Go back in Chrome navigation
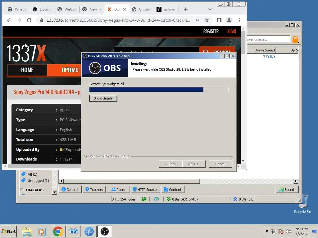This screenshot has width=318, height=238. pyautogui.click(x=9, y=20)
